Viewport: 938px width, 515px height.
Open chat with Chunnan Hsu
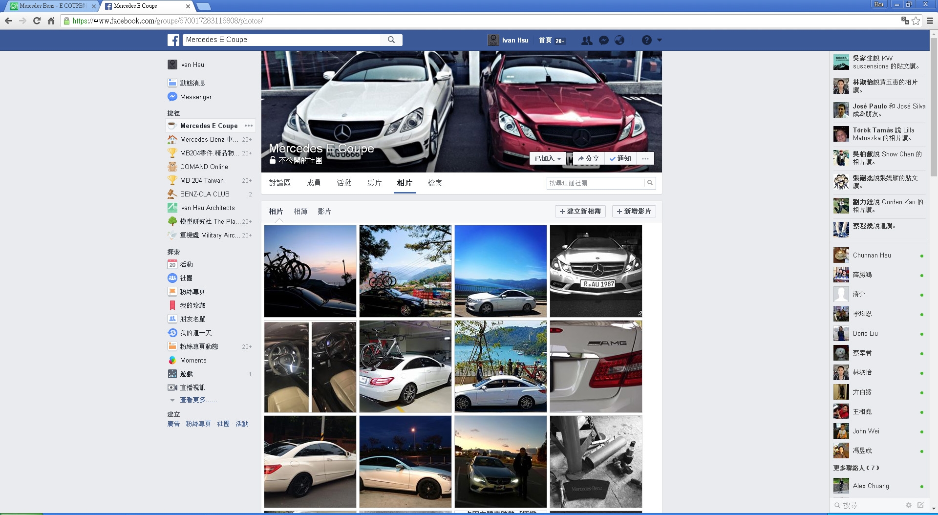pos(879,255)
